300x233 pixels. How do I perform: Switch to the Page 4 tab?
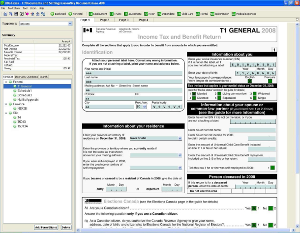143,20
